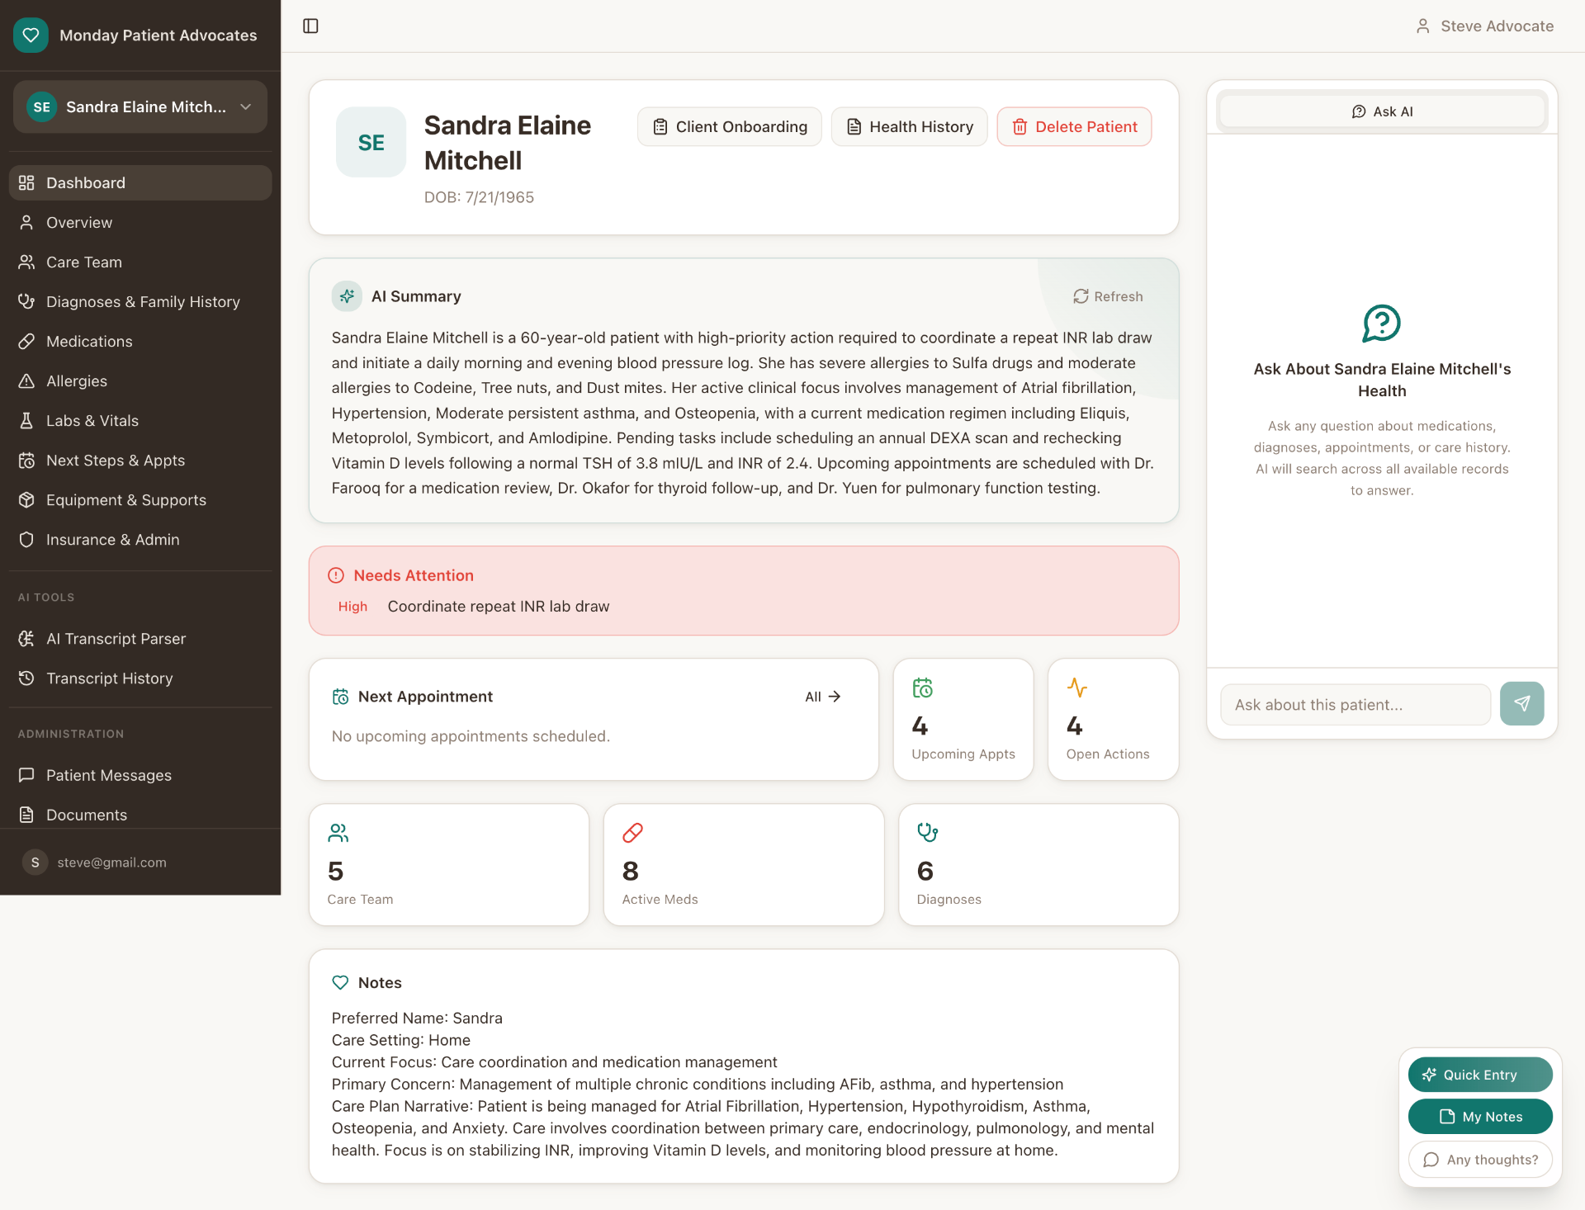The height and width of the screenshot is (1210, 1585).
Task: Click the steve@gmail.com account entry
Action: (x=140, y=863)
